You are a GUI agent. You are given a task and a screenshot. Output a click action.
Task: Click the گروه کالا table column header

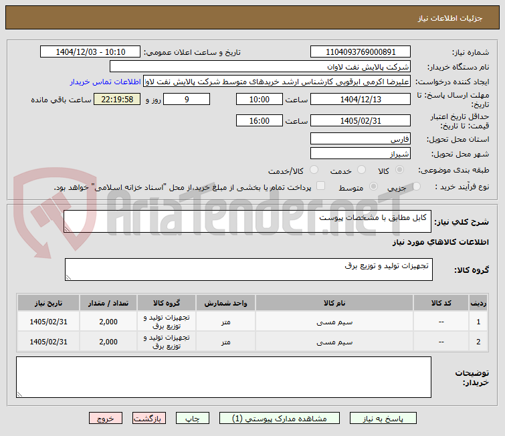coord(167,303)
